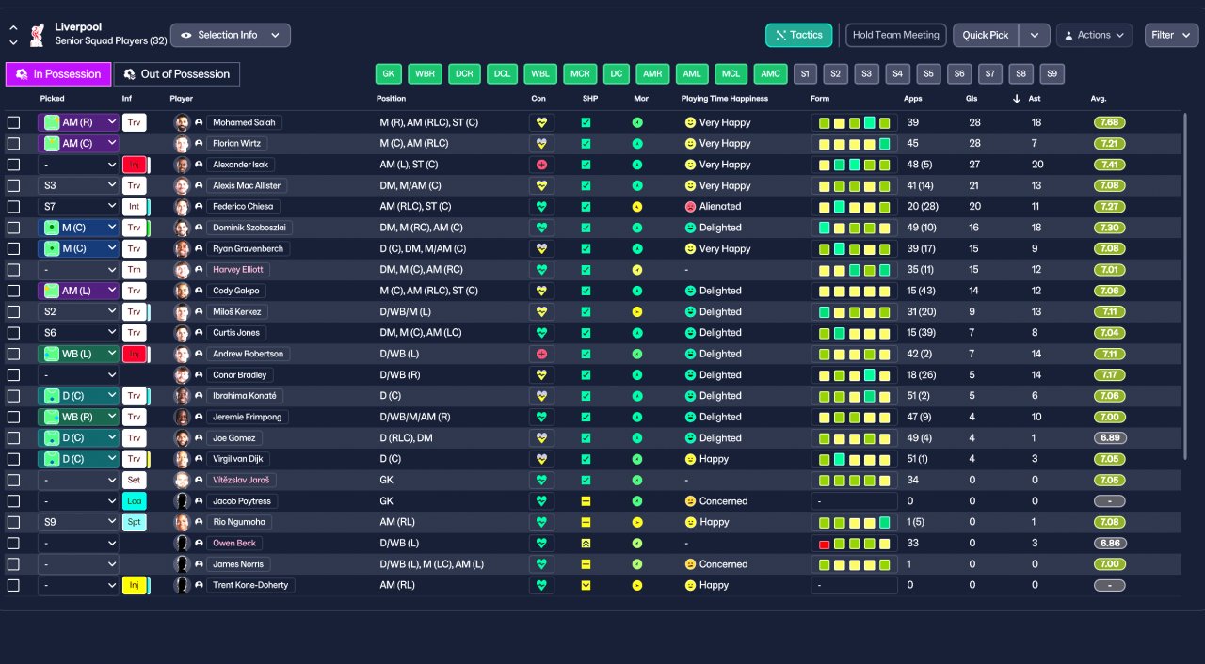Image resolution: width=1205 pixels, height=664 pixels.
Task: Open Andrew Robertson's WB (L) picked dropdown
Action: [x=78, y=354]
